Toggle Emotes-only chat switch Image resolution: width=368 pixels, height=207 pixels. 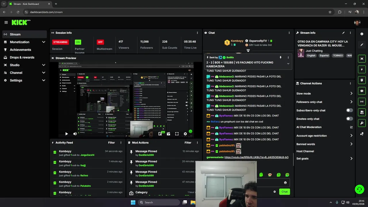pyautogui.click(x=349, y=119)
